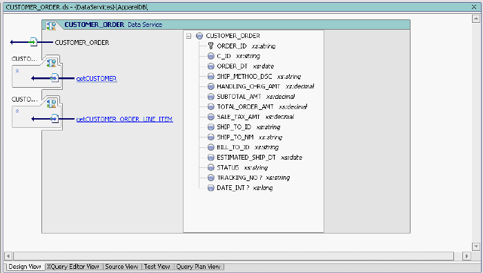Click the CUSTOMER_ORDER Data Service title text
The width and height of the screenshot is (483, 273).
tap(113, 25)
